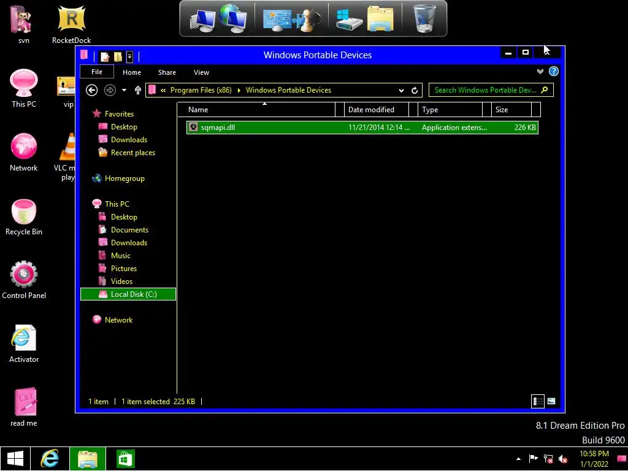Image resolution: width=628 pixels, height=471 pixels.
Task: Click the search magnifier icon
Action: [545, 90]
